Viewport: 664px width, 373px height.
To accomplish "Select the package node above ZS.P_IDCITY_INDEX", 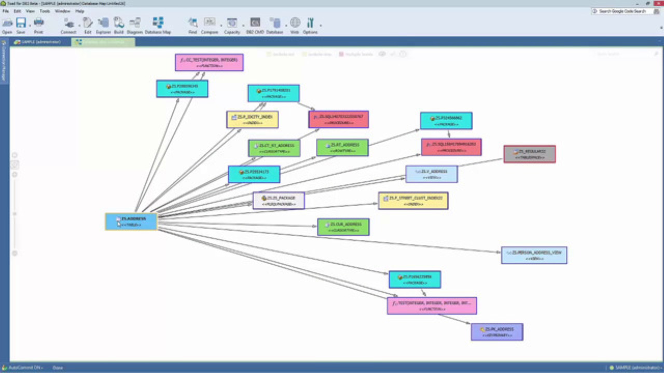I will click(273, 93).
